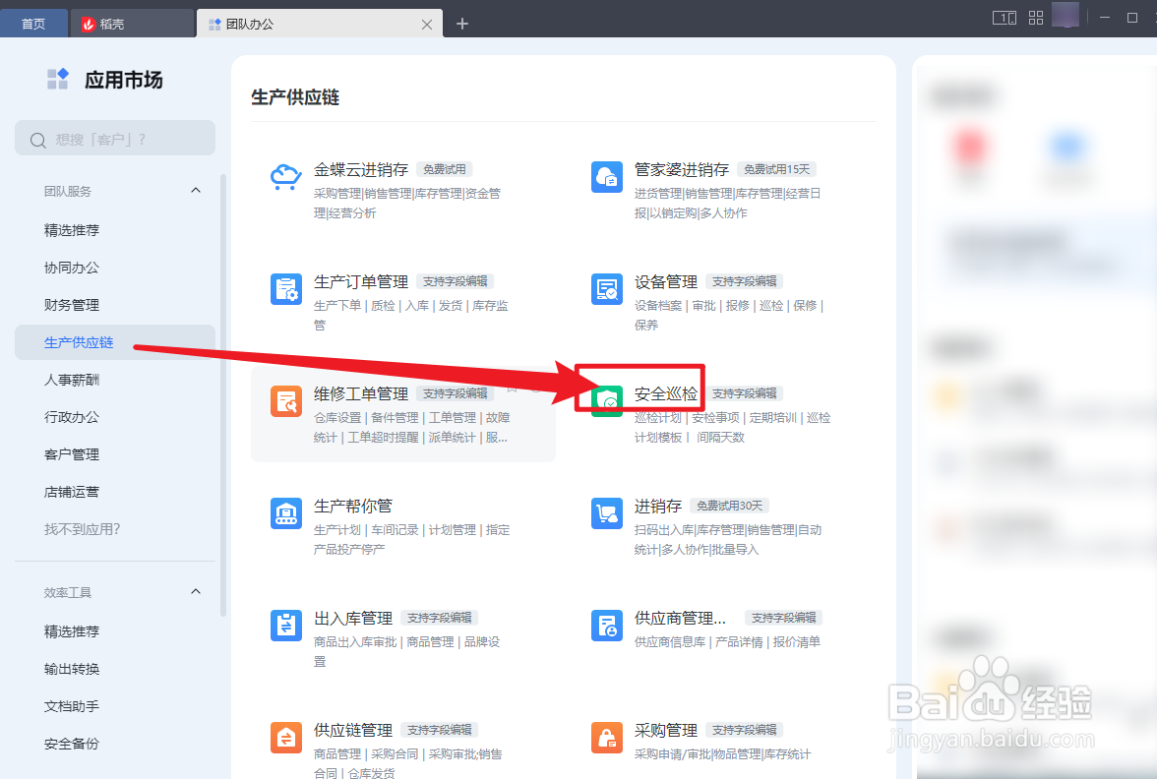The height and width of the screenshot is (779, 1157).
Task: Open the 进销存 app icon
Action: 607,513
